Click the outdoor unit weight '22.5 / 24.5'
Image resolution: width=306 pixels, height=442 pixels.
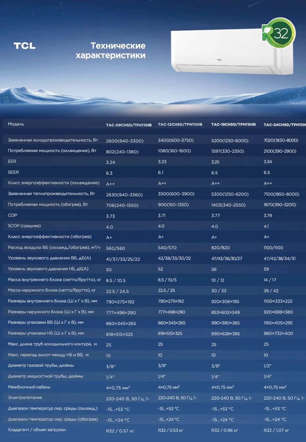click(x=117, y=291)
